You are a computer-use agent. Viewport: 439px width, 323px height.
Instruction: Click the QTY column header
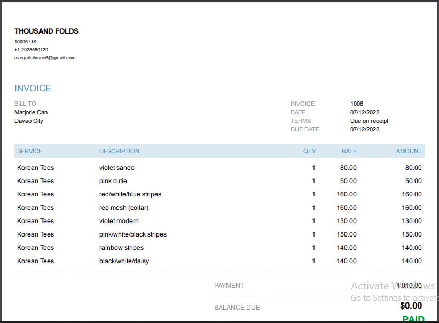point(309,151)
